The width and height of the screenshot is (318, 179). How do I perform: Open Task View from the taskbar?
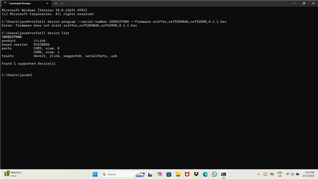pyautogui.click(x=150, y=175)
